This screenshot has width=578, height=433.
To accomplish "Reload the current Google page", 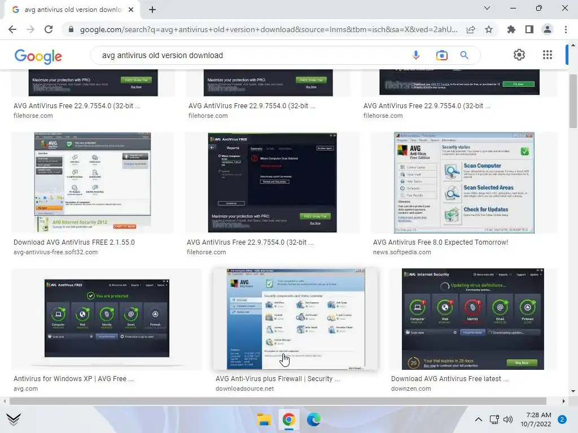I will pos(49,29).
